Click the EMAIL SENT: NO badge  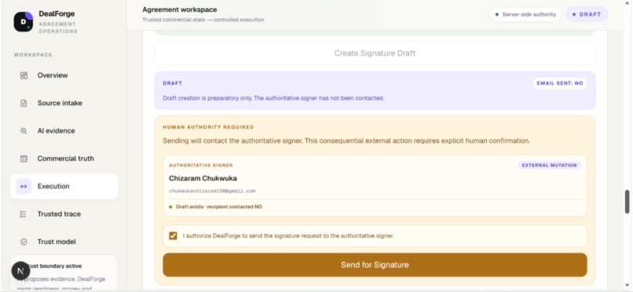point(560,83)
